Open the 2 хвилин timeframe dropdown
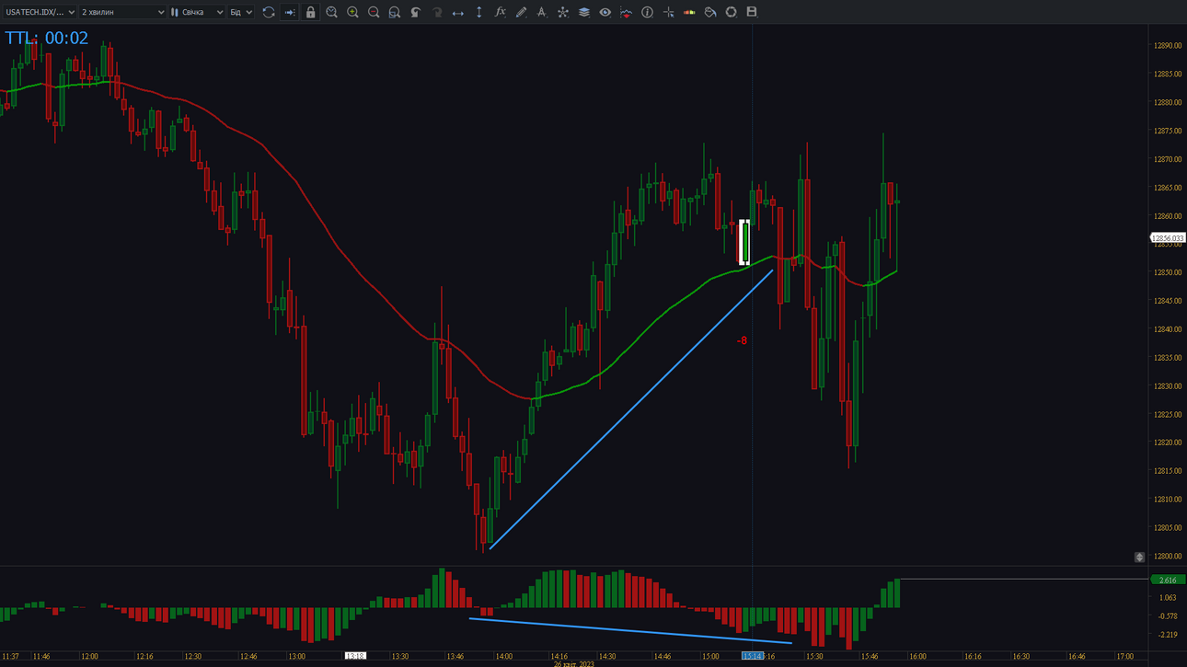Screen dimensions: 1187x667 (122, 12)
